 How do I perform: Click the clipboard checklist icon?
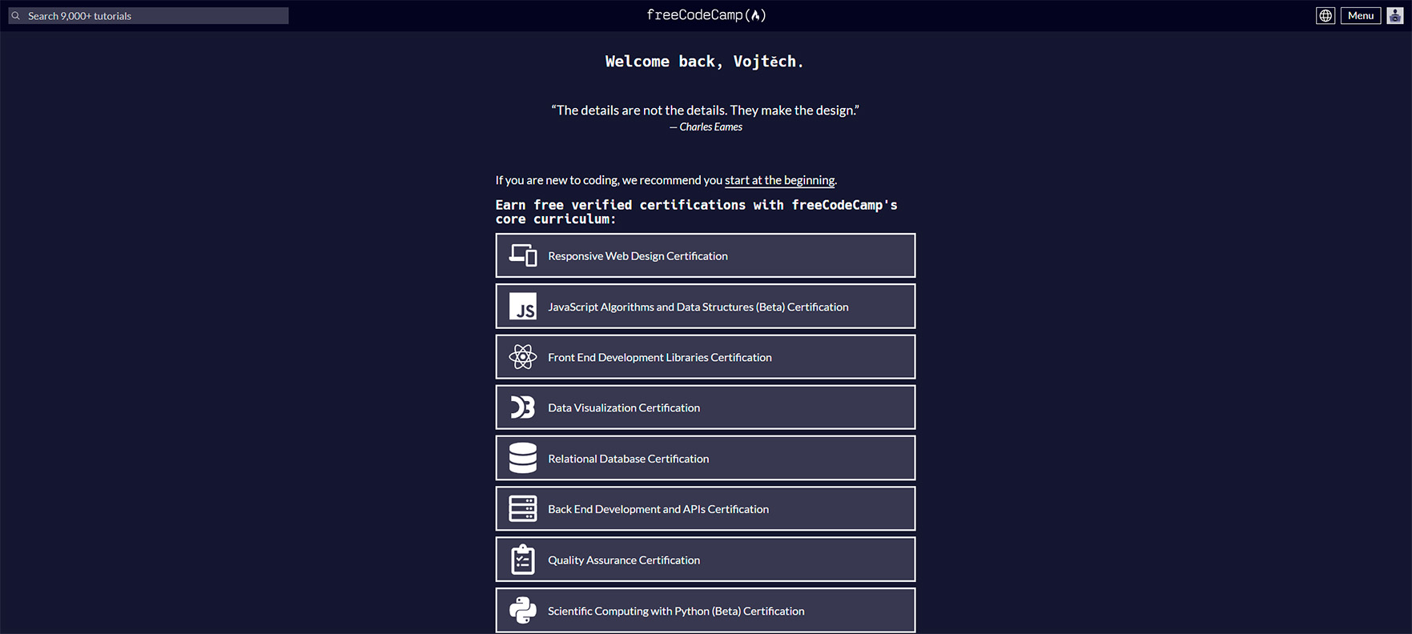[x=523, y=560]
